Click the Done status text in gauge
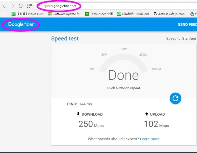 [124, 75]
